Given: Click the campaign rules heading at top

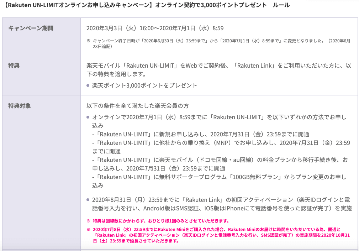Looking at the screenshot, I should point(147,5).
